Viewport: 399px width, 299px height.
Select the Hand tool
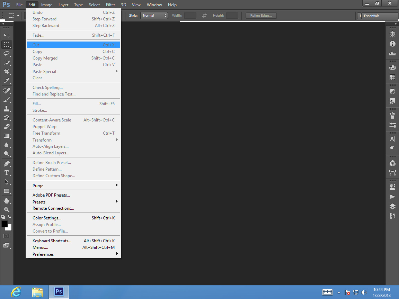point(7,201)
